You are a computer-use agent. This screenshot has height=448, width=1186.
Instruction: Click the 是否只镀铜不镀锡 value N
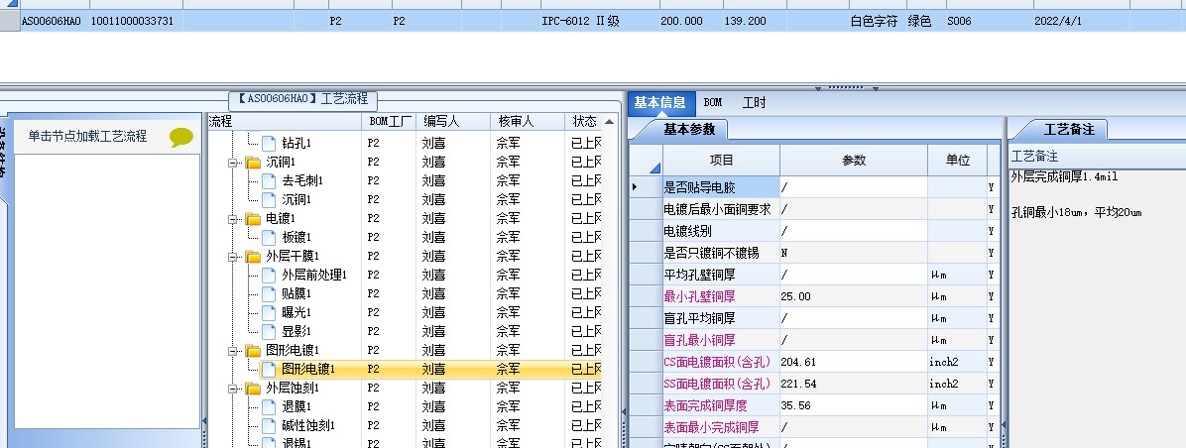[x=853, y=253]
